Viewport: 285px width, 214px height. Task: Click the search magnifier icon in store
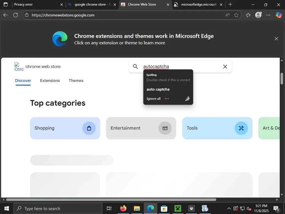pos(136,67)
